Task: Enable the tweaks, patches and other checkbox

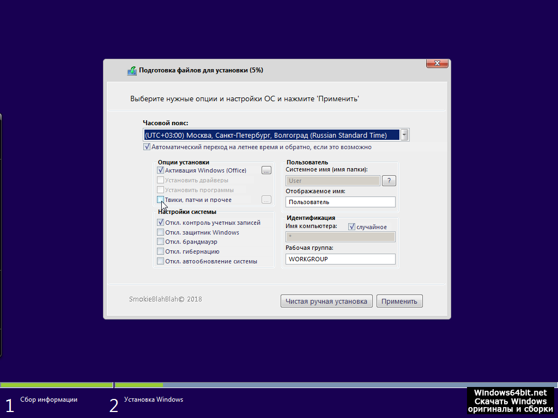Action: coord(161,200)
